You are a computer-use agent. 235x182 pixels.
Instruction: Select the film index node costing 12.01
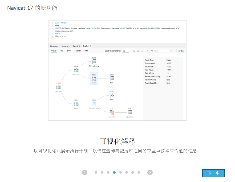[112, 95]
